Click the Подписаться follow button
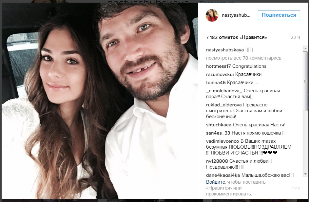 pyautogui.click(x=279, y=15)
